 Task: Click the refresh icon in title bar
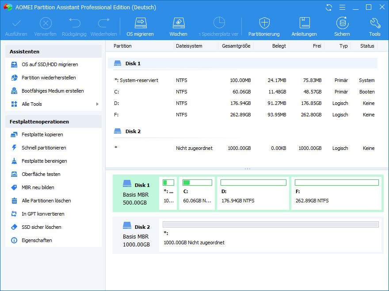(328, 7)
